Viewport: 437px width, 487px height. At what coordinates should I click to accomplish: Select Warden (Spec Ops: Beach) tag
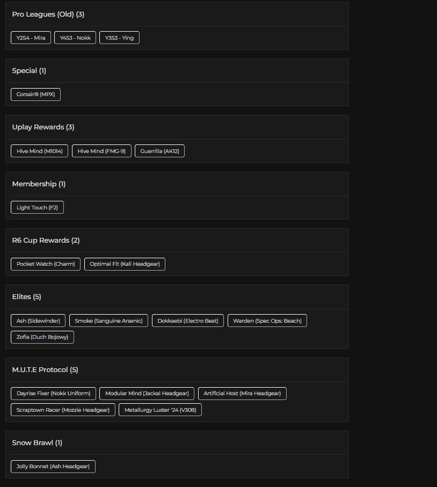click(267, 321)
